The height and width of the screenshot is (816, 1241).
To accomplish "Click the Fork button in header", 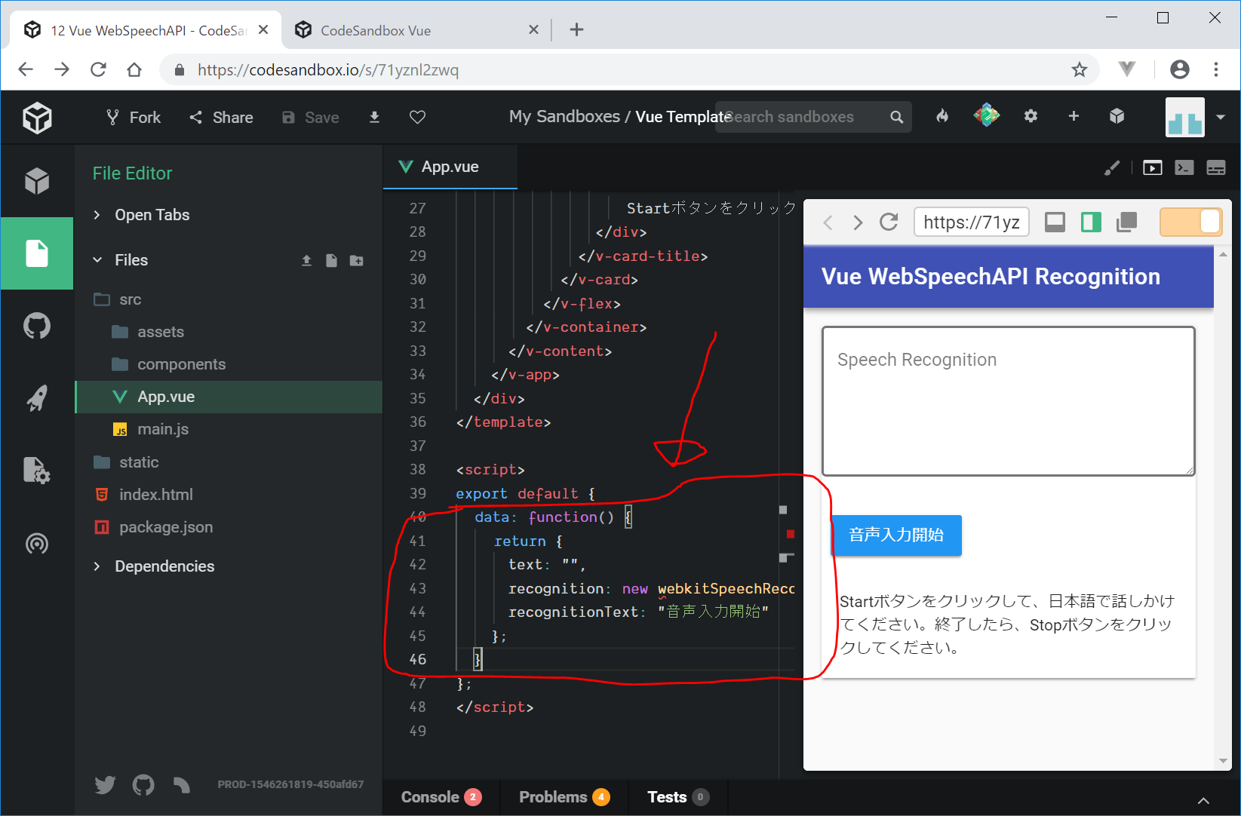I will [x=134, y=117].
